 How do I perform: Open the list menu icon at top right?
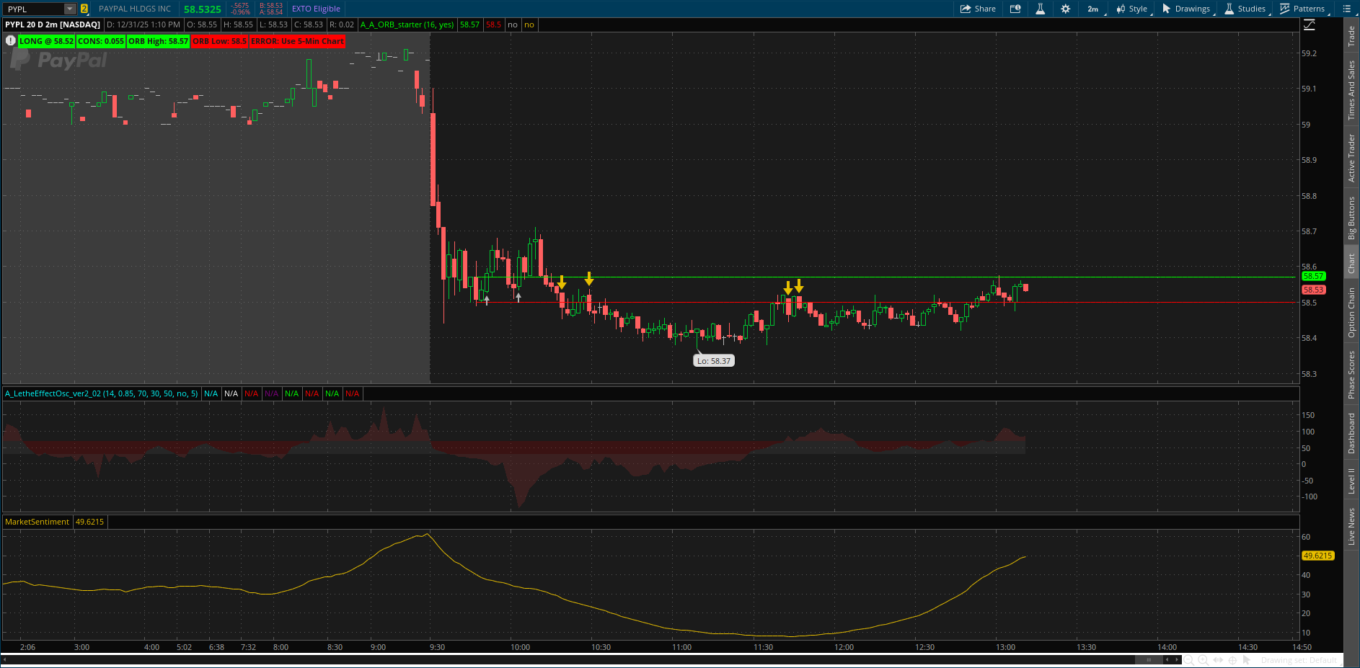1346,9
